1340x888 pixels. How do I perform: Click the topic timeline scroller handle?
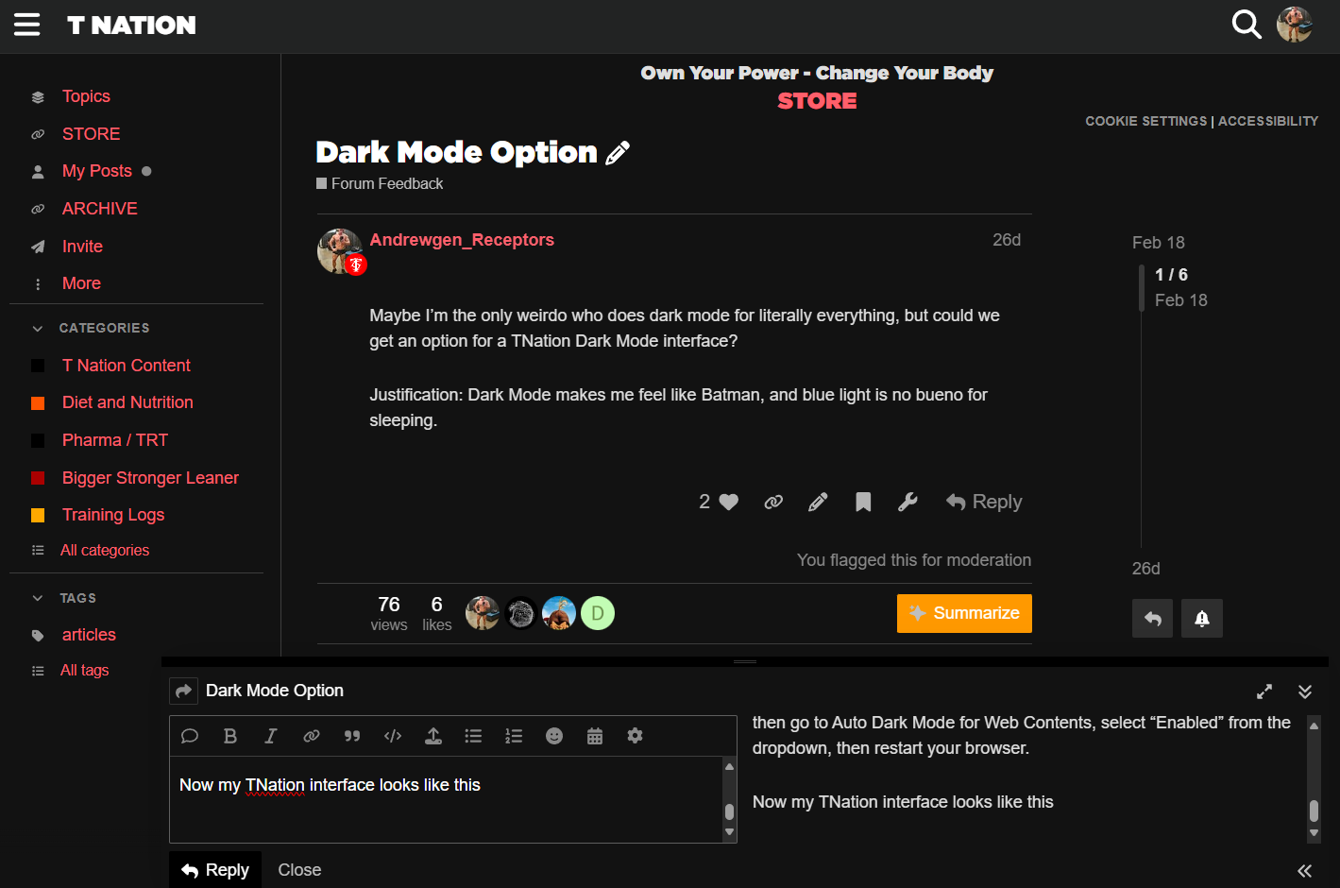tap(1142, 287)
